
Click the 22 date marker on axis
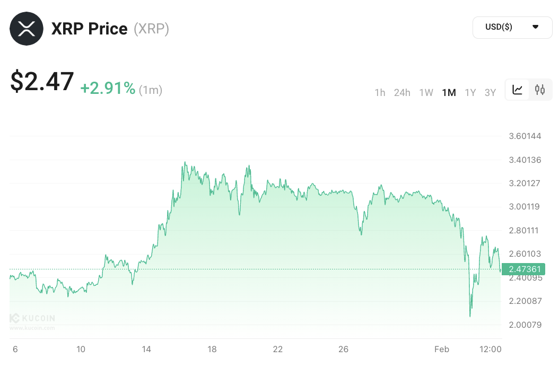278,349
